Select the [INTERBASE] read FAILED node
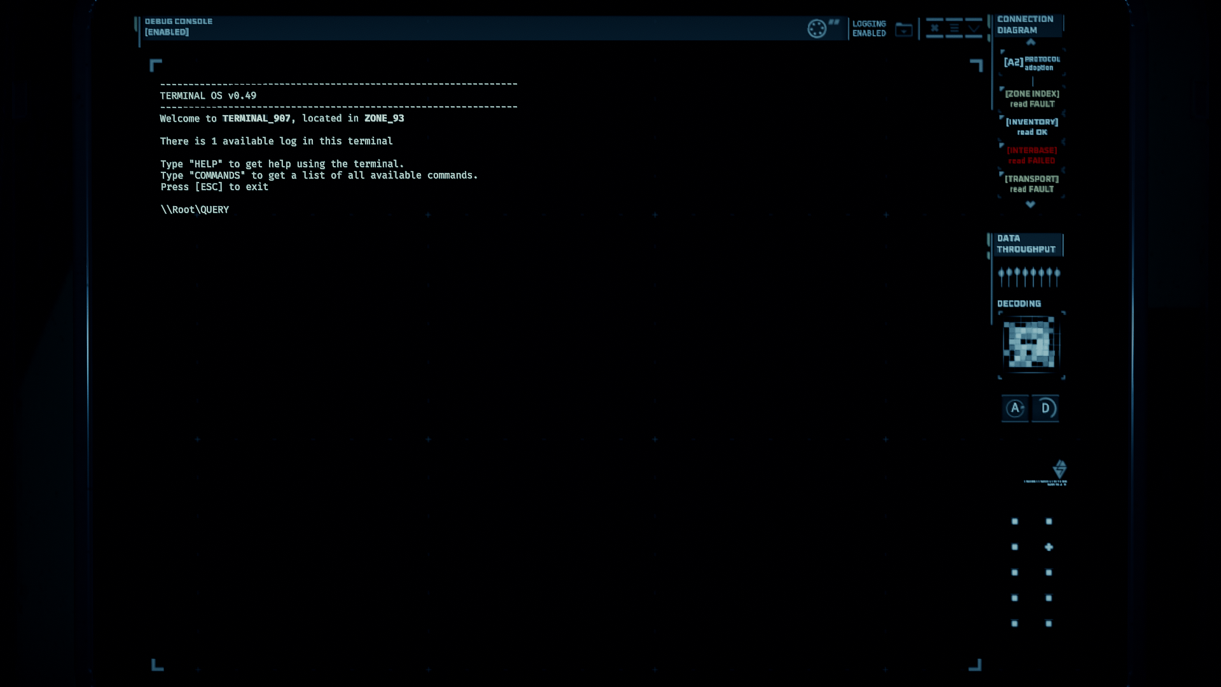This screenshot has width=1221, height=687. (1031, 155)
